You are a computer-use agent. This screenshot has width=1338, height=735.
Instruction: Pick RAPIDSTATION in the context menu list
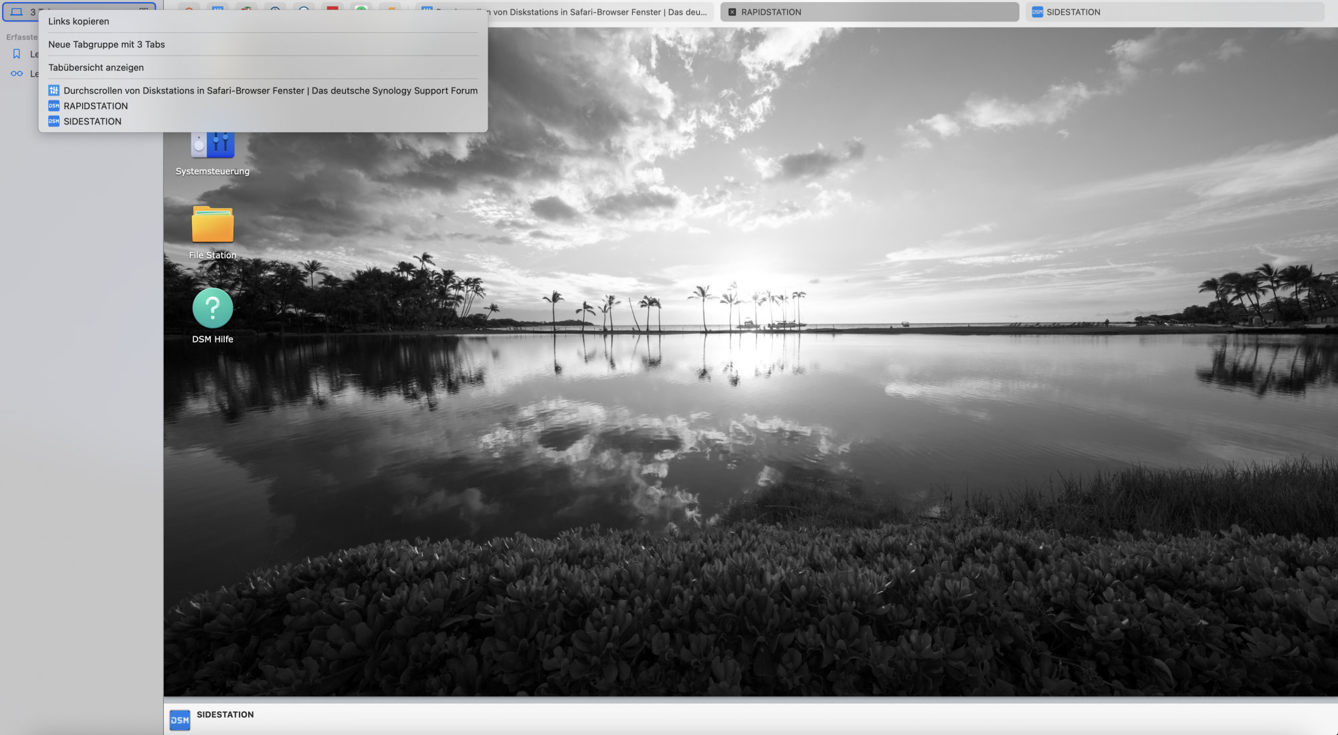click(x=96, y=106)
